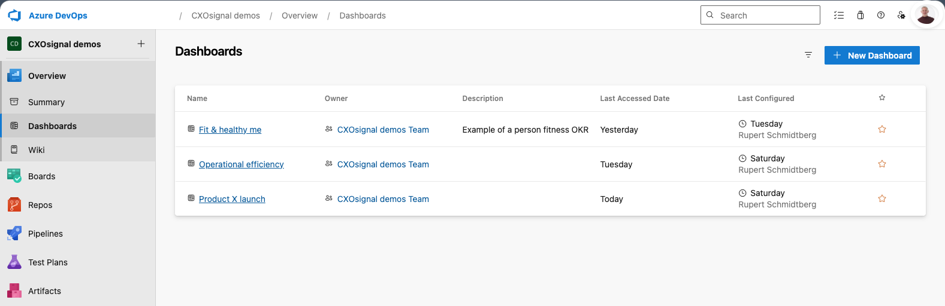
Task: Sort by the Name column header
Action: coord(197,99)
